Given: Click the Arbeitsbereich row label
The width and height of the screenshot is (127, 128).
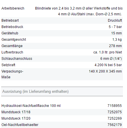Looking at the screenshot, I should click(13, 8).
